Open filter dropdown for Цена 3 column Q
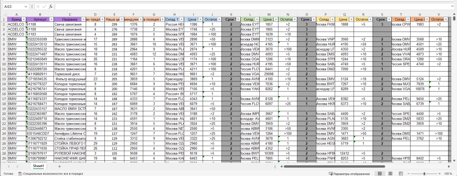The height and width of the screenshot is (176, 457). click(351, 19)
